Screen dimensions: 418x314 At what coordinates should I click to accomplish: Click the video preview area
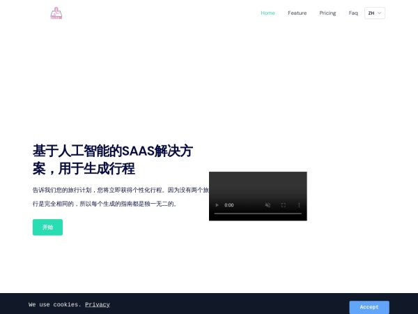click(x=258, y=185)
